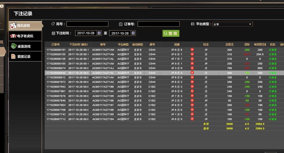Click the start date field 2017-10-28

[86, 33]
